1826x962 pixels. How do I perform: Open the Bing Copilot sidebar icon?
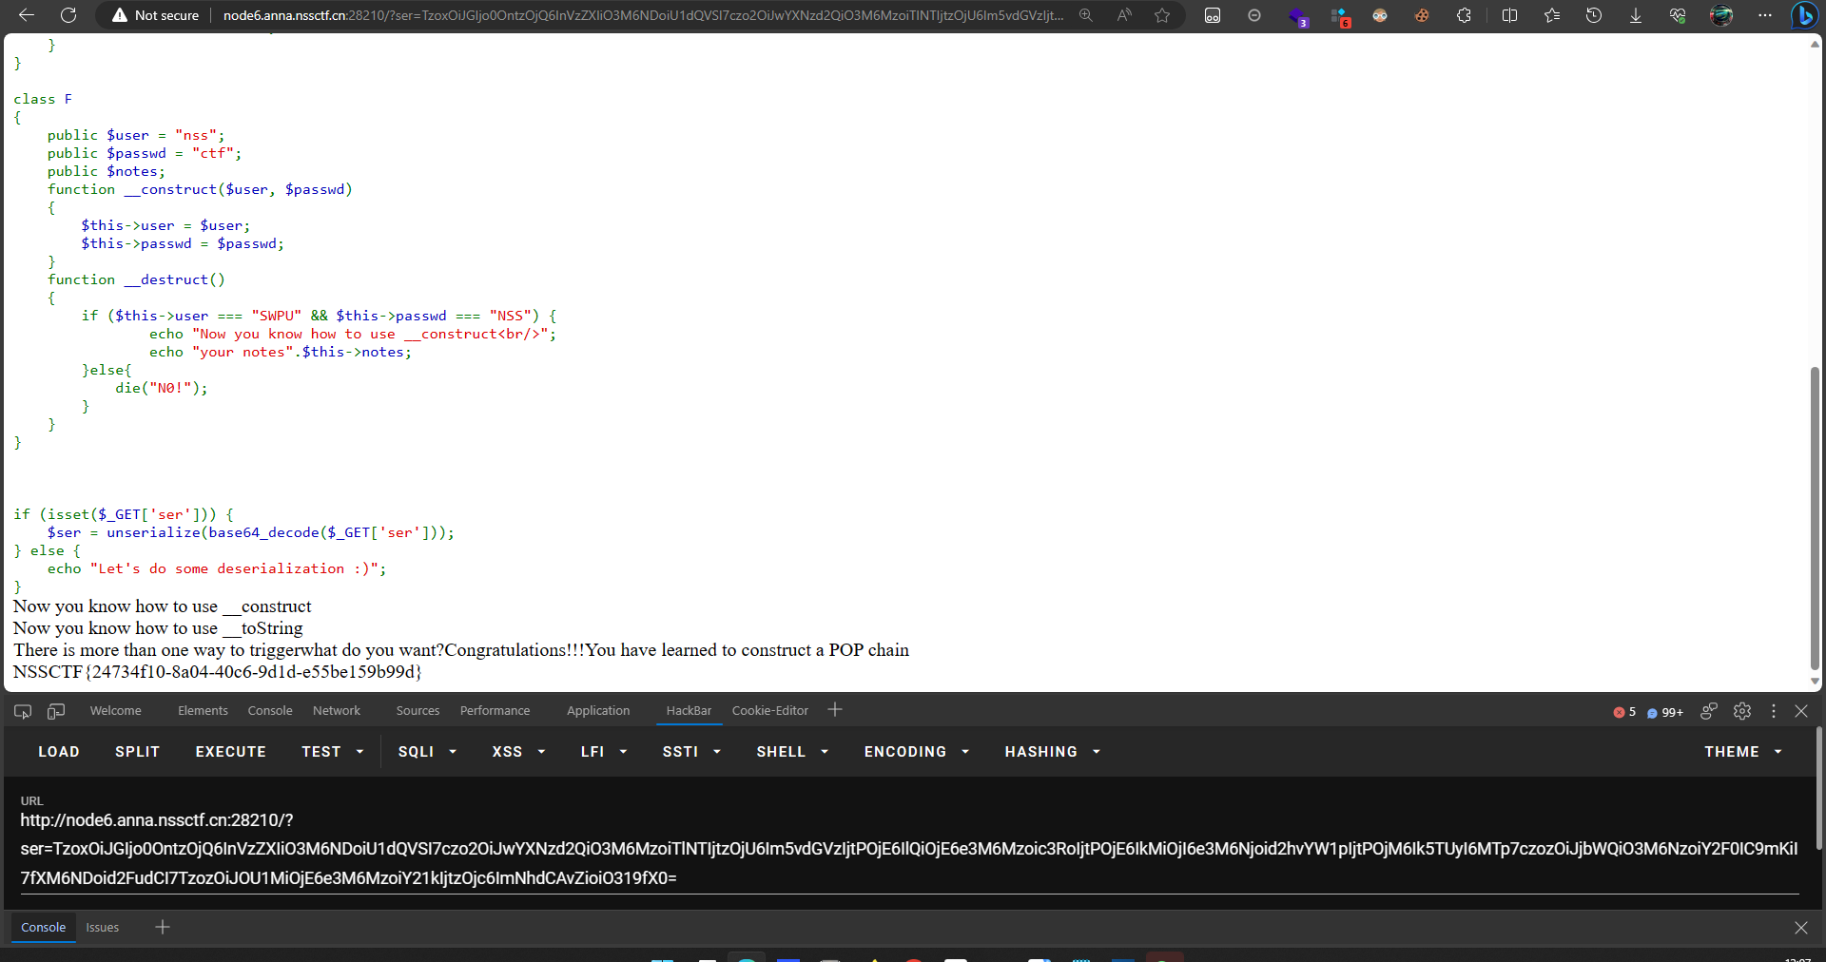click(1804, 15)
